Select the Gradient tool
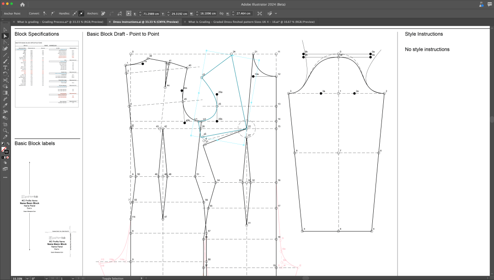Viewport: 494px width, 280px height. coord(5,92)
